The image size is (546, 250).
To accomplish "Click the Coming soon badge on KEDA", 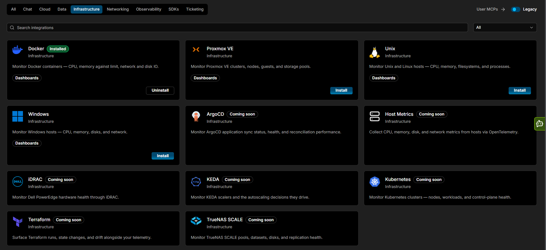I will [237, 180].
